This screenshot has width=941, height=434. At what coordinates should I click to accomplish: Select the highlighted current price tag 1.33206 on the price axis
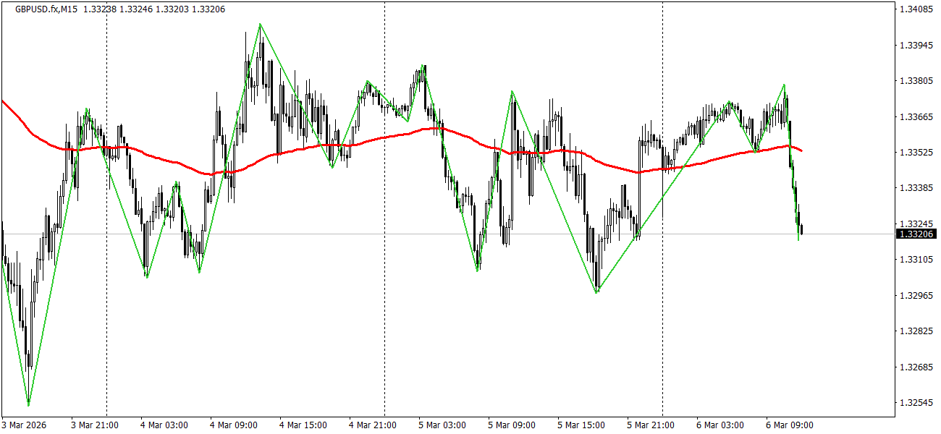(916, 234)
